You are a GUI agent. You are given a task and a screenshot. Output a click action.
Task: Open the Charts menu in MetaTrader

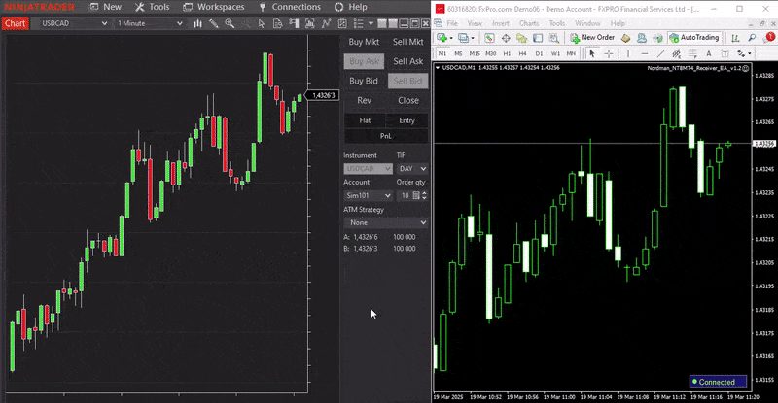click(x=529, y=21)
